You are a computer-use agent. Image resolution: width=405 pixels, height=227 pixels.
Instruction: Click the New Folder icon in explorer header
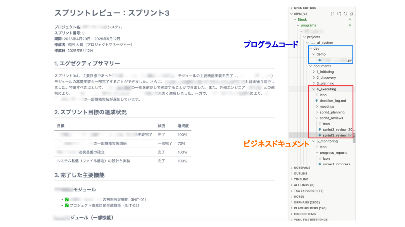point(339,14)
